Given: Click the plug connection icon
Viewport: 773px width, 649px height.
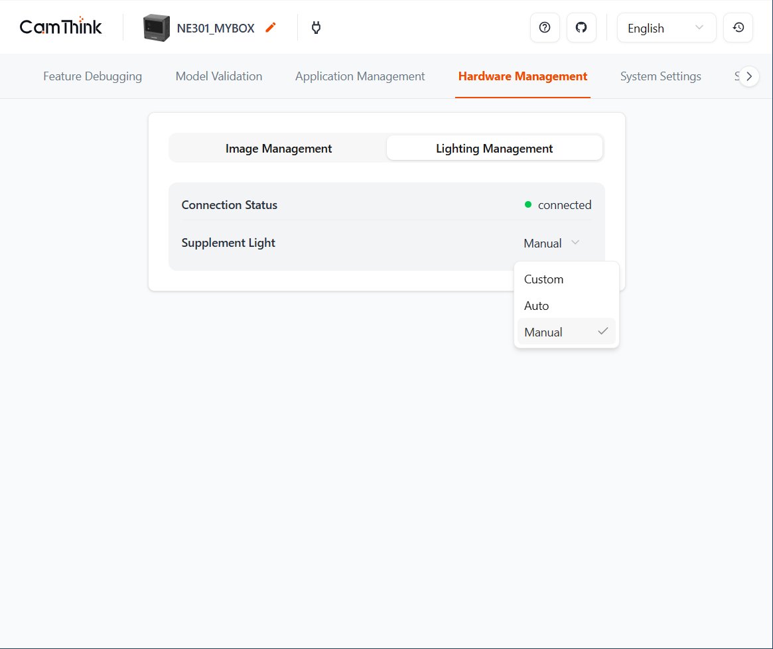Looking at the screenshot, I should coord(316,28).
